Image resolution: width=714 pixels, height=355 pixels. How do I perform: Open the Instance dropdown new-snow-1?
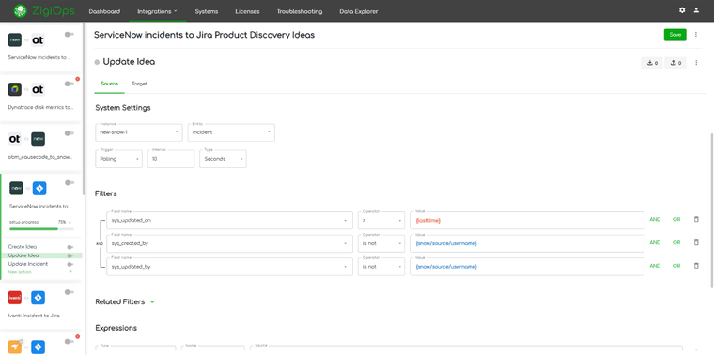point(139,132)
